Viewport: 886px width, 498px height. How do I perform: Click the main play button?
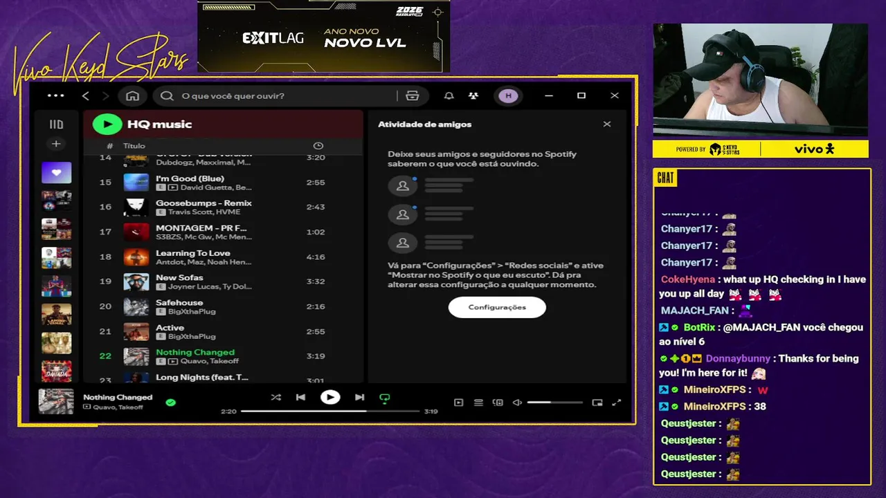pos(330,397)
